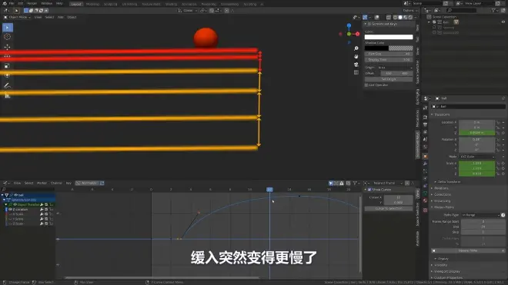Open the Channel menu in Graph Editor
508x285 pixels.
click(x=56, y=183)
